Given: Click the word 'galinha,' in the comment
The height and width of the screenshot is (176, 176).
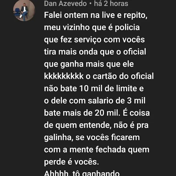Looking at the screenshot, I should [59, 138].
